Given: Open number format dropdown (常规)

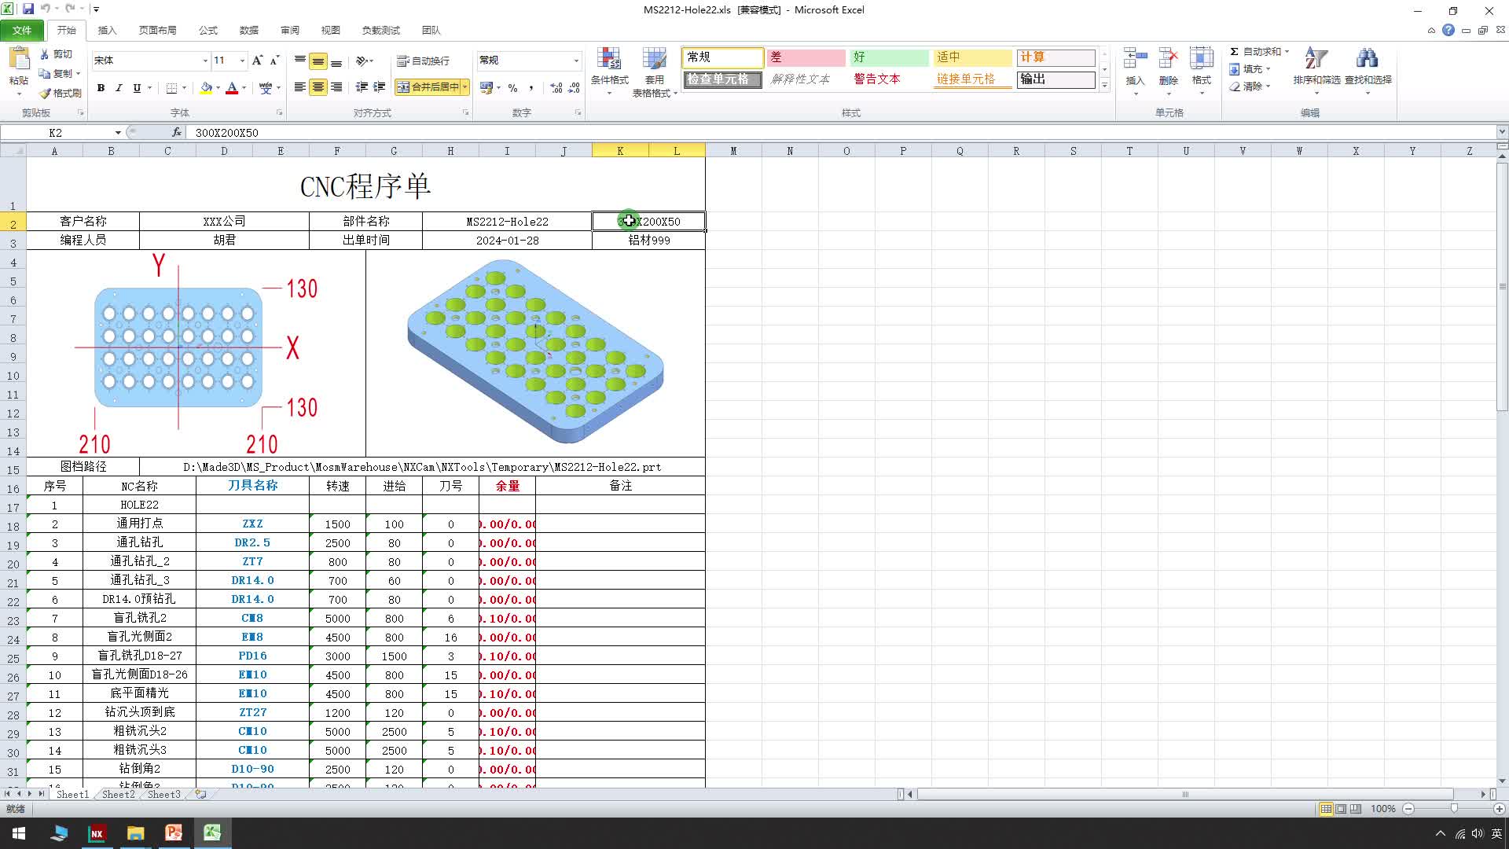Looking at the screenshot, I should click(576, 61).
